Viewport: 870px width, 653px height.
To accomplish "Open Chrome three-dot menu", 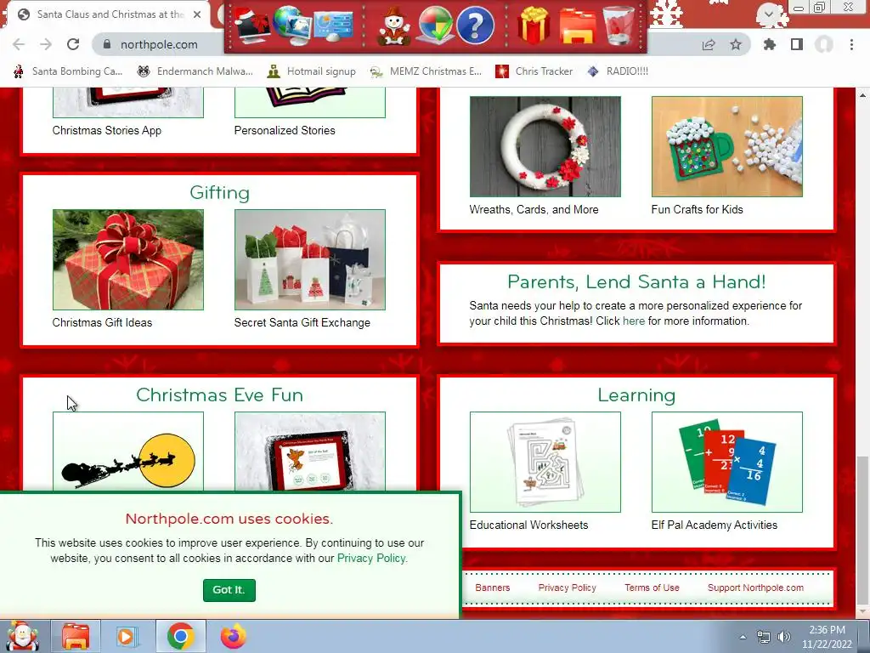I will (x=851, y=44).
